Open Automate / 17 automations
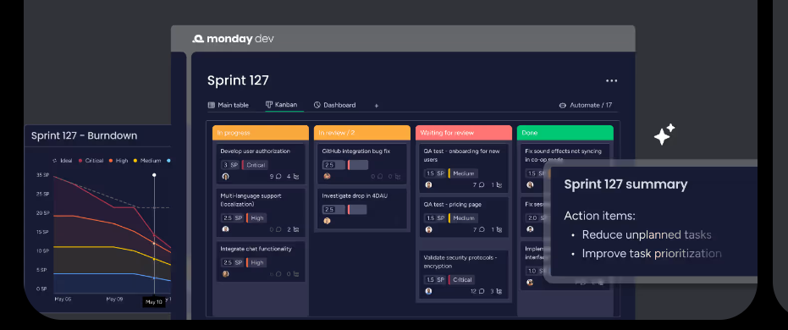788x330 pixels. [586, 106]
